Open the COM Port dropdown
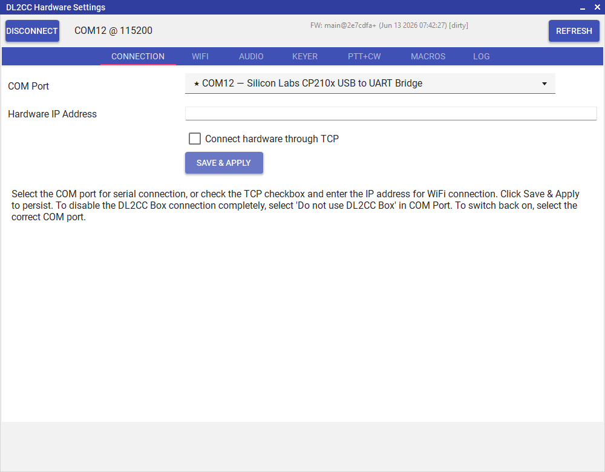 pyautogui.click(x=370, y=84)
